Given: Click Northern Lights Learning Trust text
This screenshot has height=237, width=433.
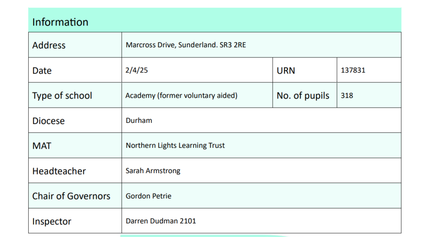Looking at the screenshot, I should [x=175, y=145].
